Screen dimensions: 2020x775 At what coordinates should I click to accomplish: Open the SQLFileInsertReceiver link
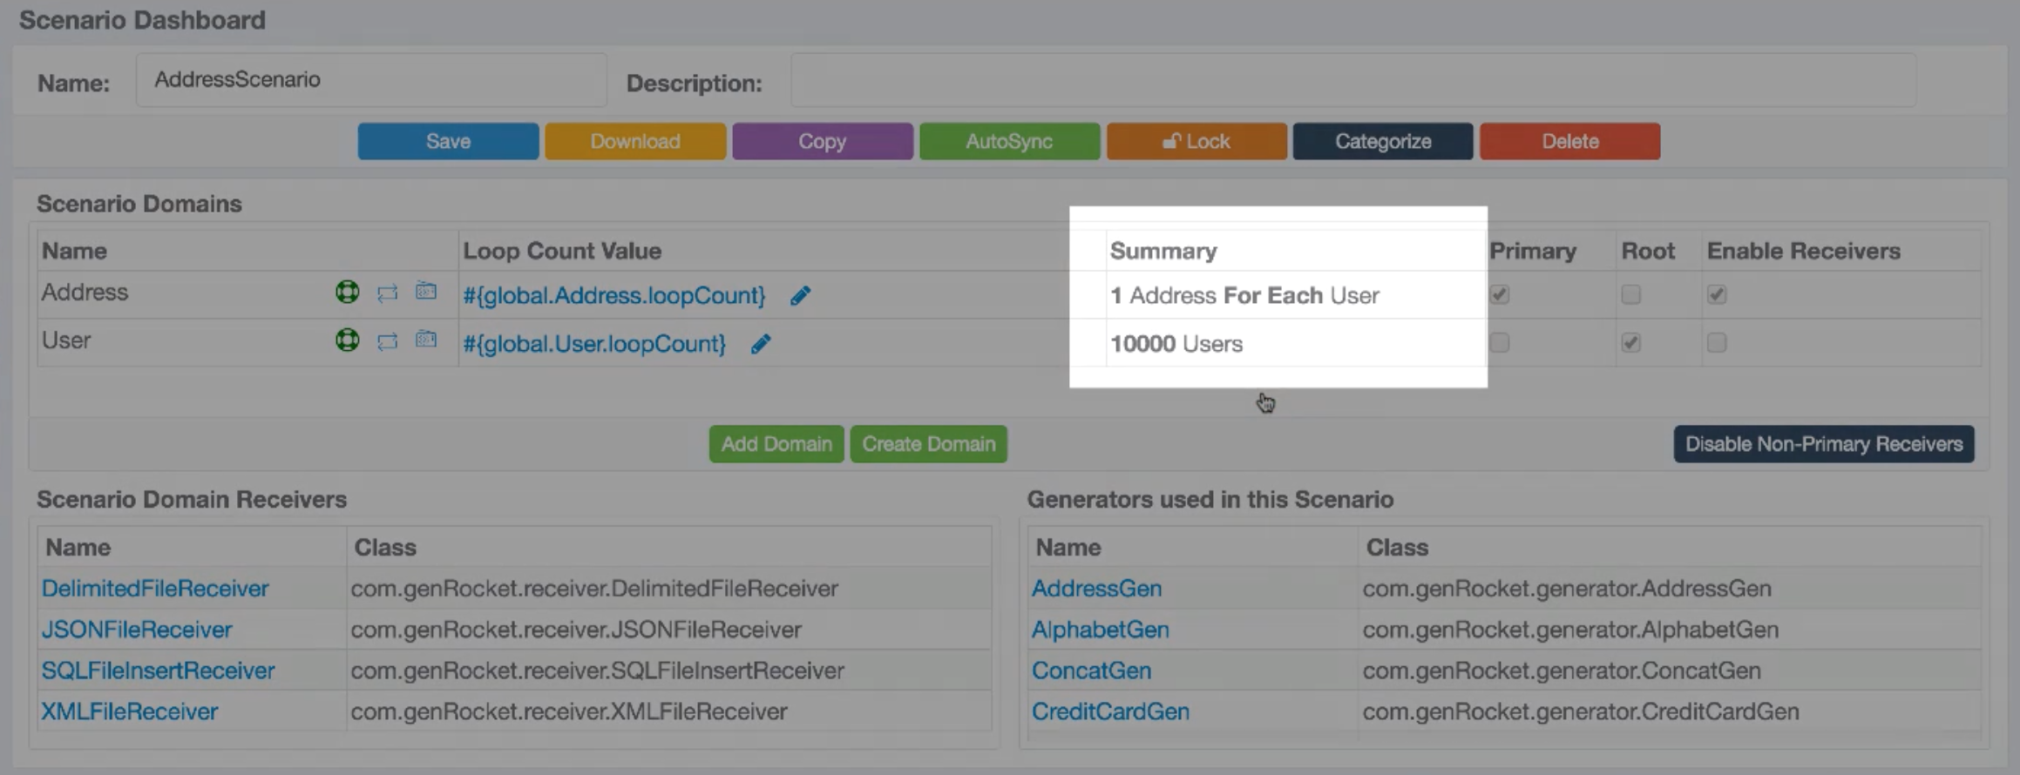pyautogui.click(x=158, y=671)
